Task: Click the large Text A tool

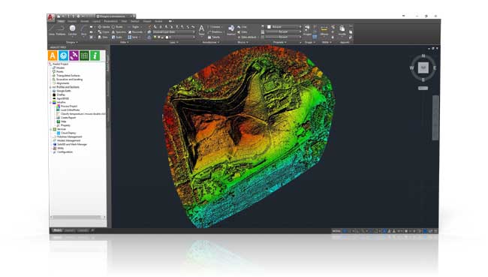Action: pyautogui.click(x=202, y=30)
